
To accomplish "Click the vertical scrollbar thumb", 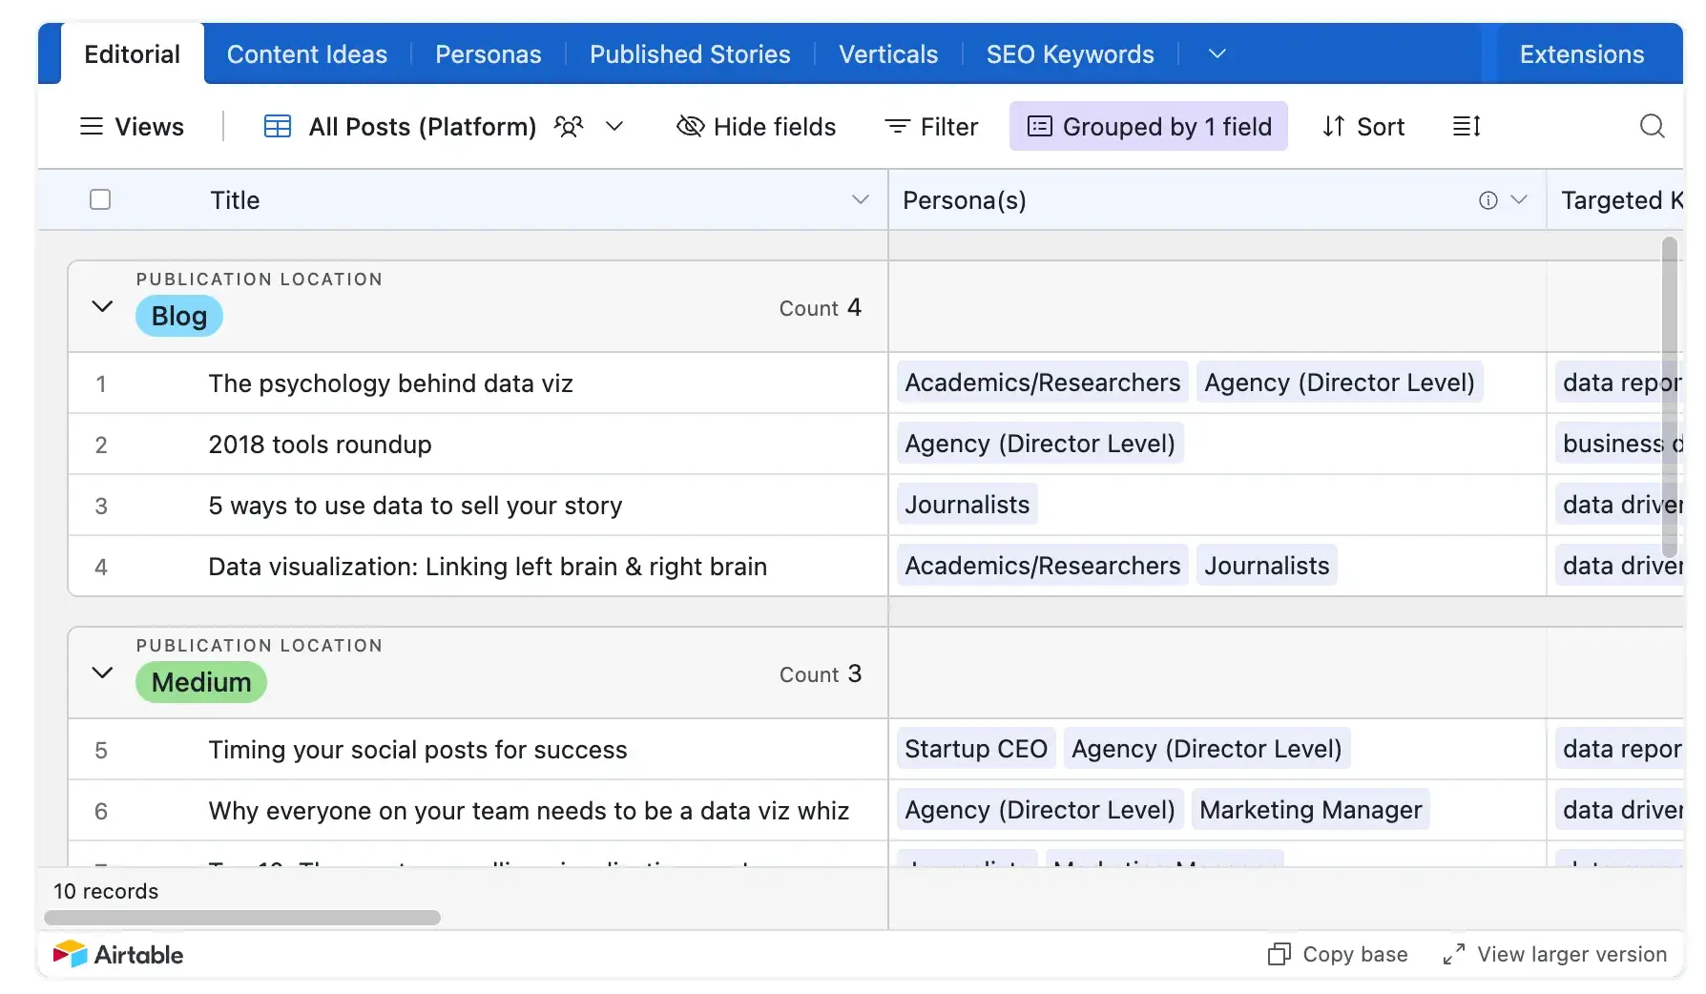I will pyautogui.click(x=1670, y=396).
